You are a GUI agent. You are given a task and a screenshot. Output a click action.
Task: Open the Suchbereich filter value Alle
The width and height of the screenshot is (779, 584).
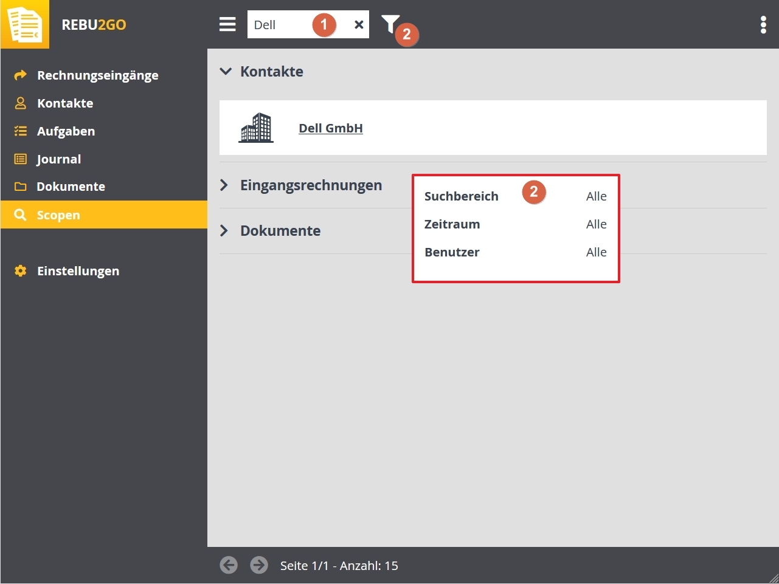597,196
